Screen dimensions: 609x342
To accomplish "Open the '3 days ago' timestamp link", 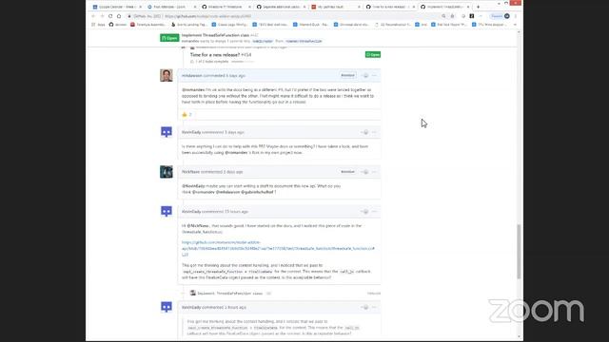I will coord(234,132).
